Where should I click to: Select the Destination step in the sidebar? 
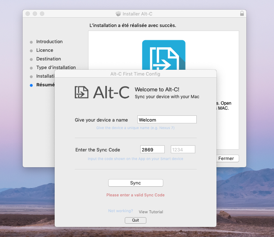[49, 59]
